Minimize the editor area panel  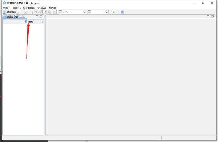[x=208, y=16]
